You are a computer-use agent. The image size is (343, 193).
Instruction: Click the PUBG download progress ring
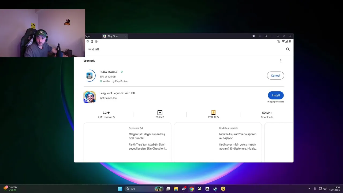[90, 76]
